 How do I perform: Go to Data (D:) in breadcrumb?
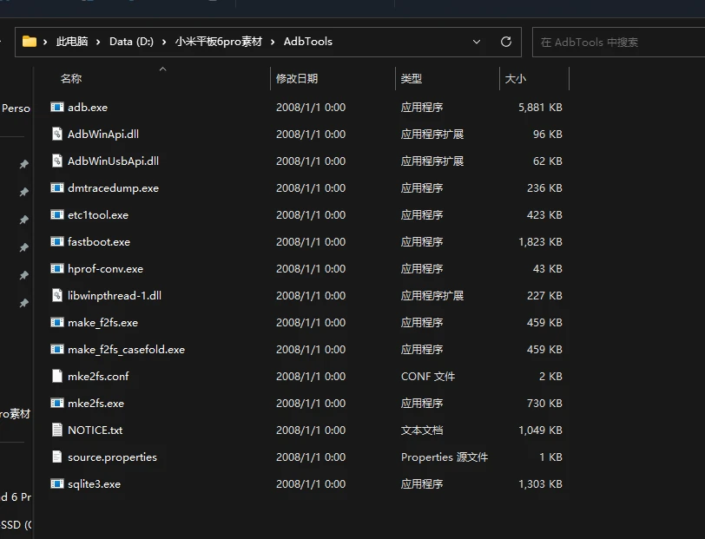(x=131, y=42)
